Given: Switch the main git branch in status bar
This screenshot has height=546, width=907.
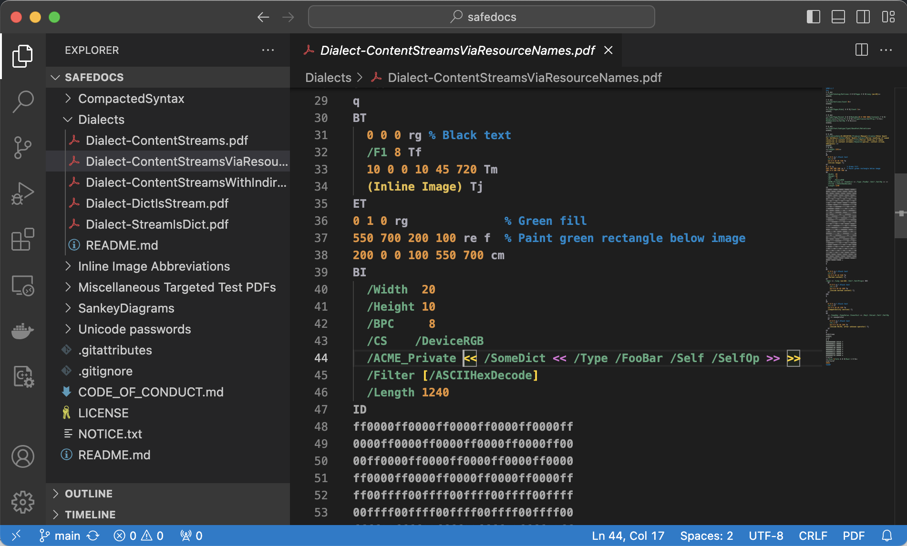Looking at the screenshot, I should tap(60, 536).
